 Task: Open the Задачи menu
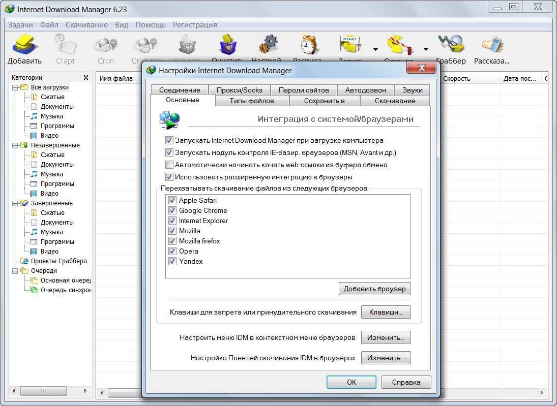click(20, 25)
